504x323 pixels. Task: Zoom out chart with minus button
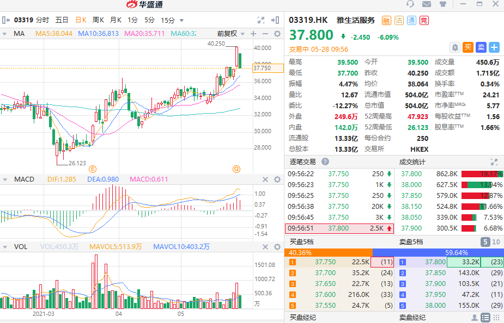(x=265, y=34)
